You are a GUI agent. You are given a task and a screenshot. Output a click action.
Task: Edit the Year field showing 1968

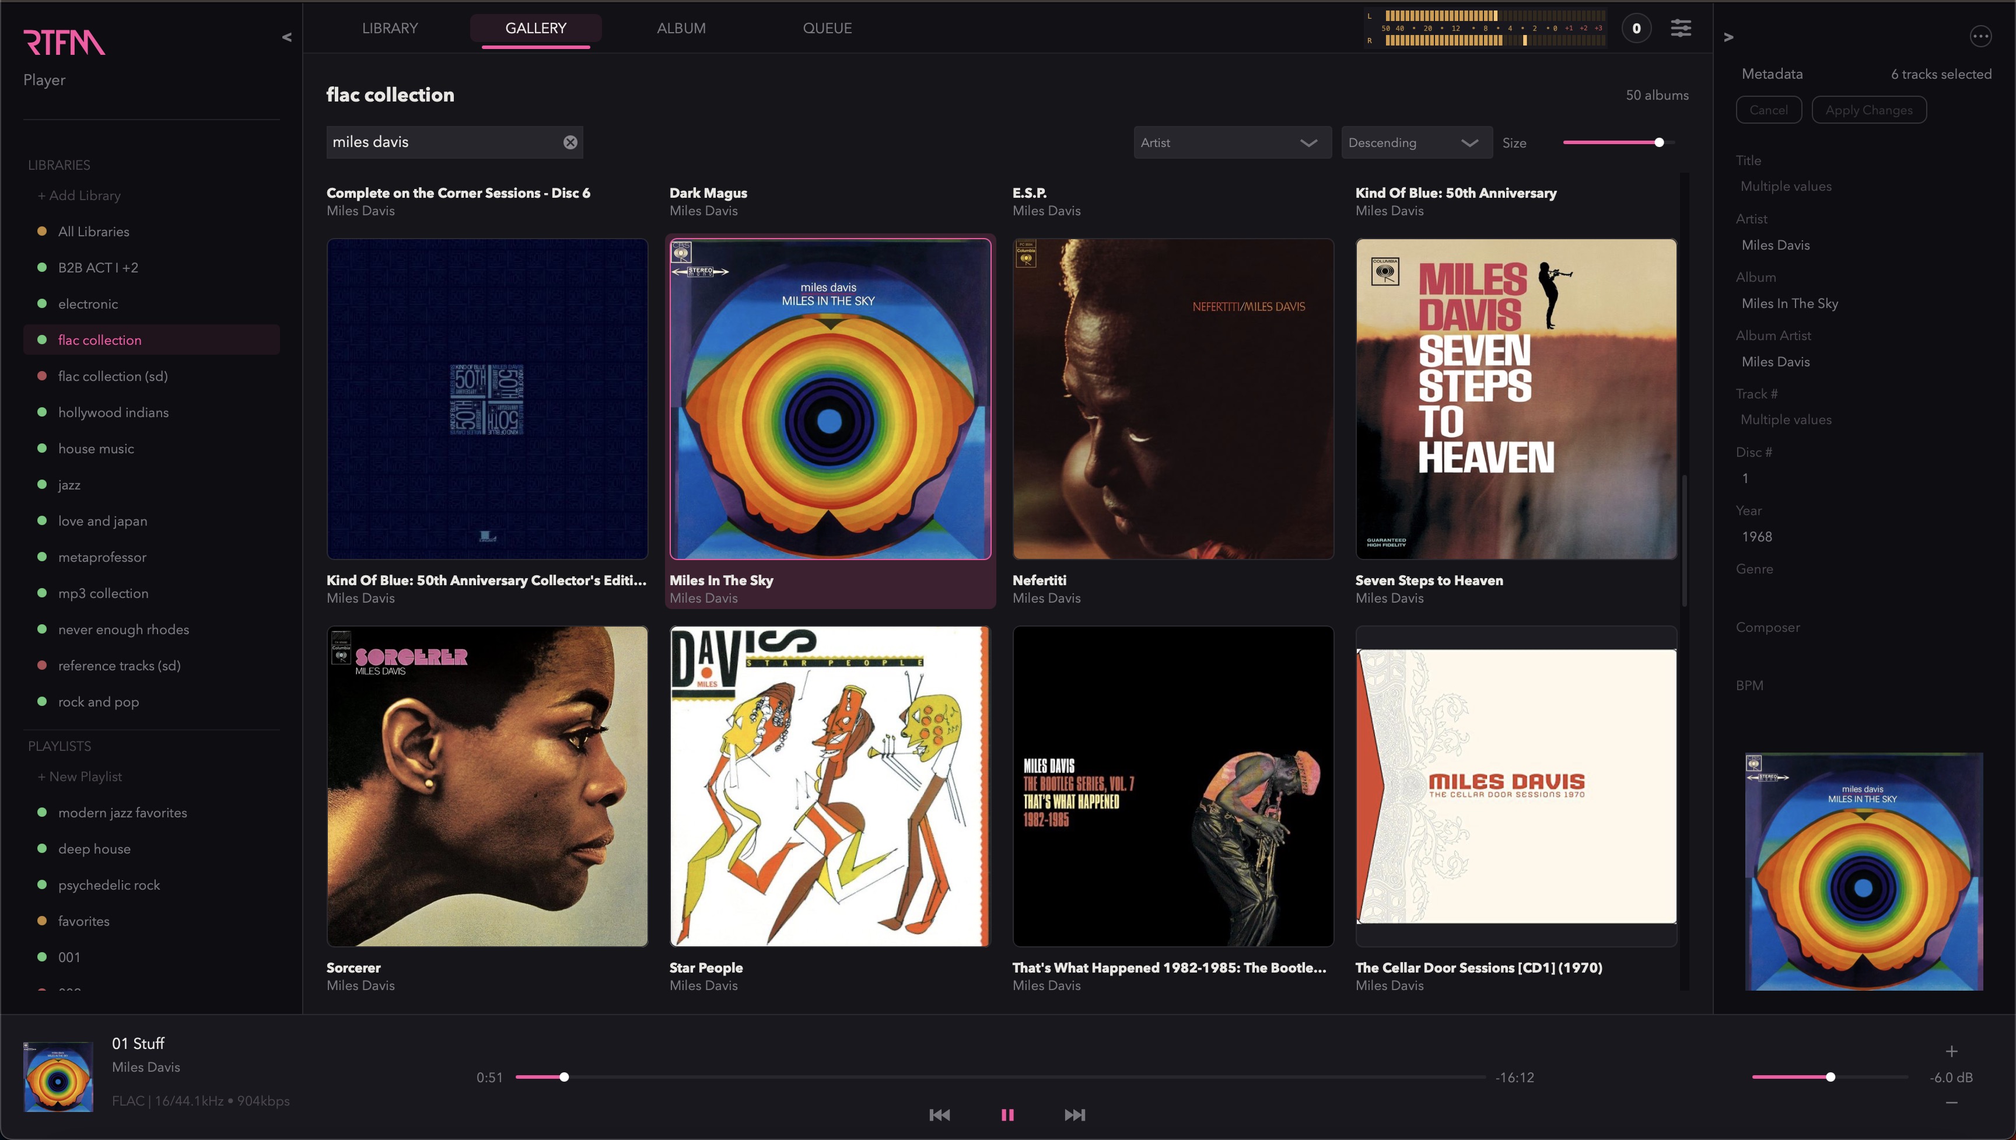[1863, 537]
